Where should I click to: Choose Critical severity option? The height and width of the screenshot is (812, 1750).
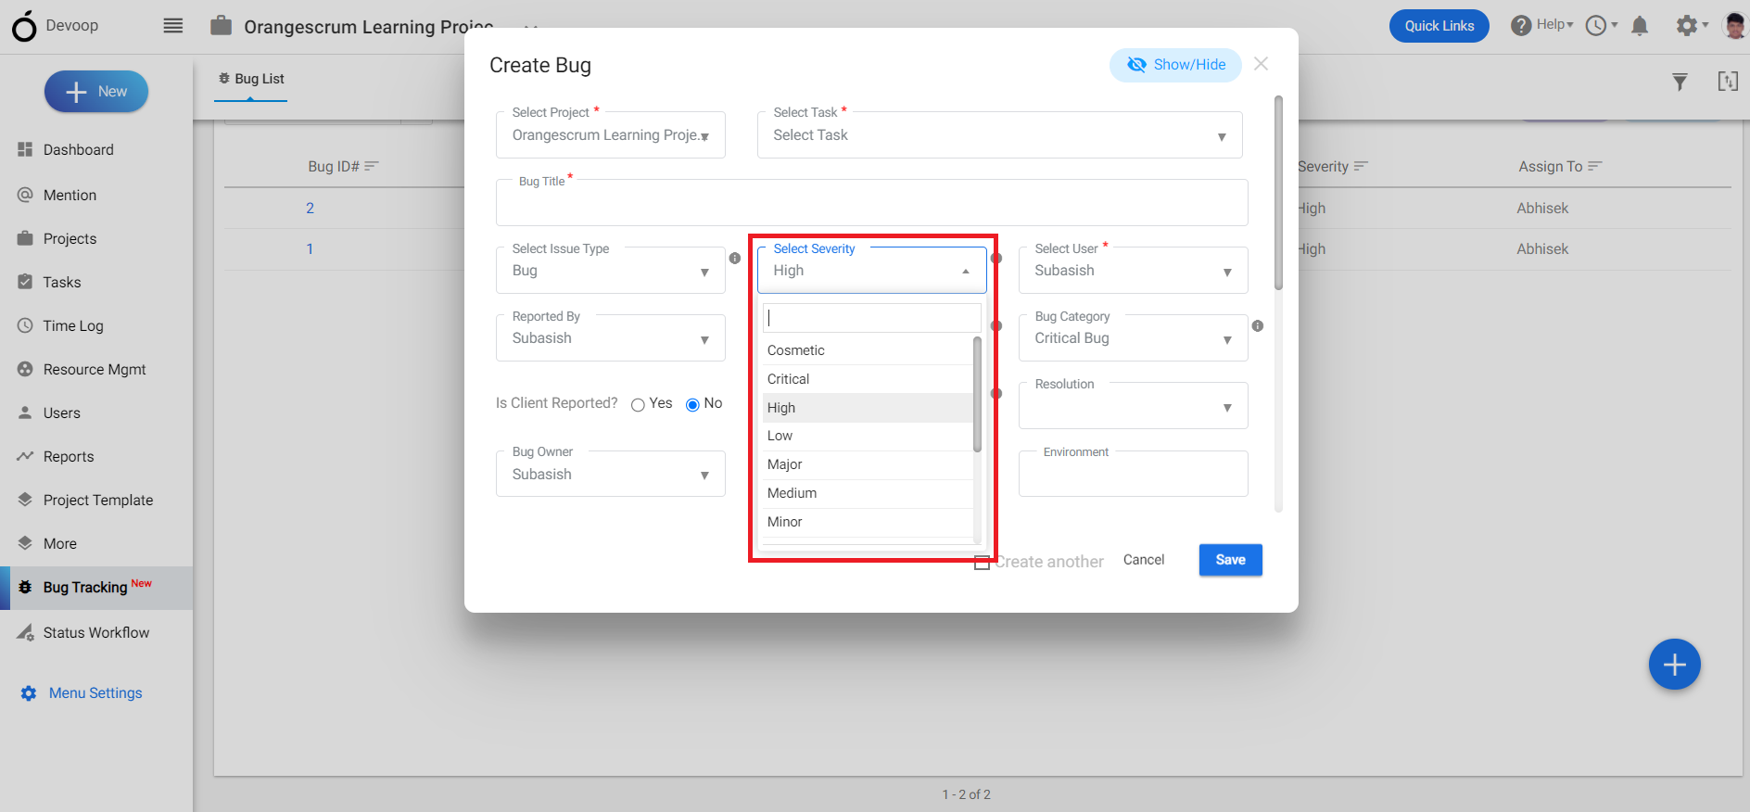[x=868, y=379]
